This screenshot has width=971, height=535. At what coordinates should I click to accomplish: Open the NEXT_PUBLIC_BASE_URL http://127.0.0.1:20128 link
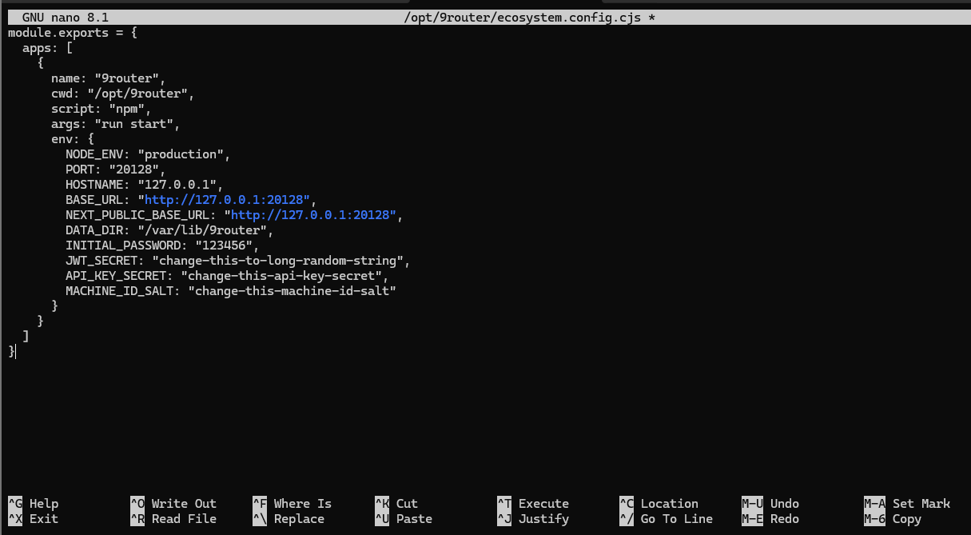(x=314, y=215)
